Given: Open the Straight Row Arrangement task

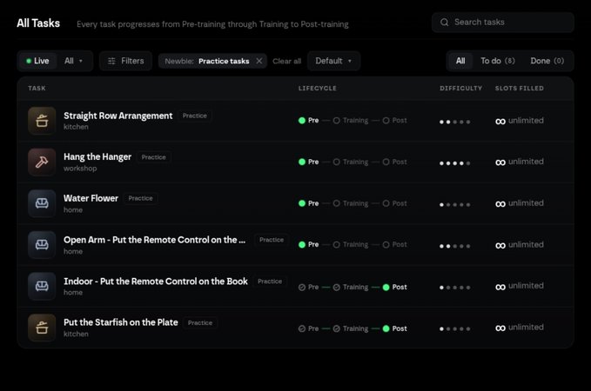Looking at the screenshot, I should point(118,116).
